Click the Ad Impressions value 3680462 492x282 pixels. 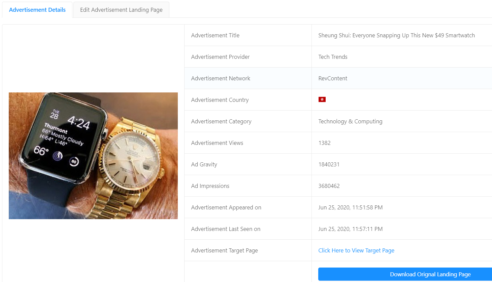click(329, 186)
